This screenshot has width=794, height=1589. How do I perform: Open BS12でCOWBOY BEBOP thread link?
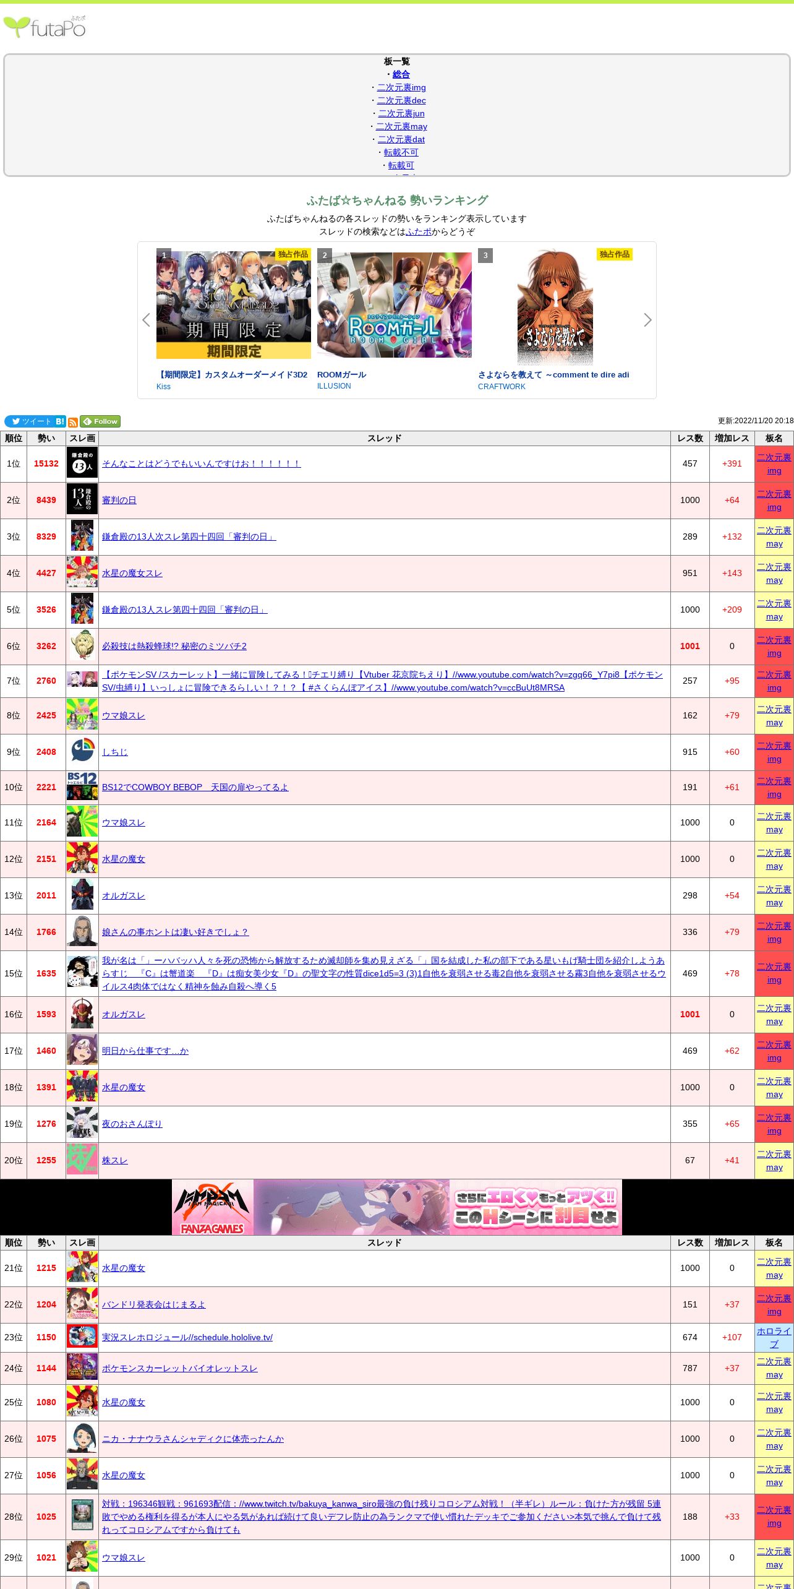point(195,787)
